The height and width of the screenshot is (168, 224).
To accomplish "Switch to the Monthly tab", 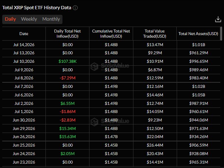I will coord(51,19).
